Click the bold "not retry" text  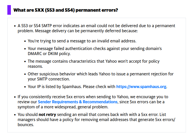click(x=47, y=114)
